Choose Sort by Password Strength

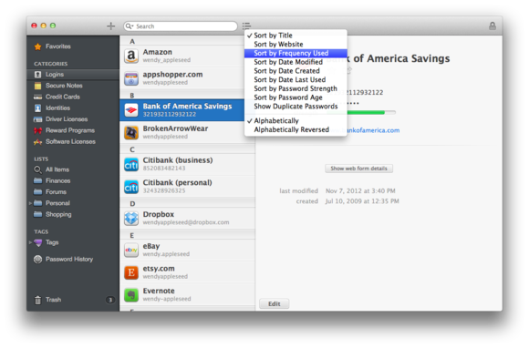tap(296, 88)
